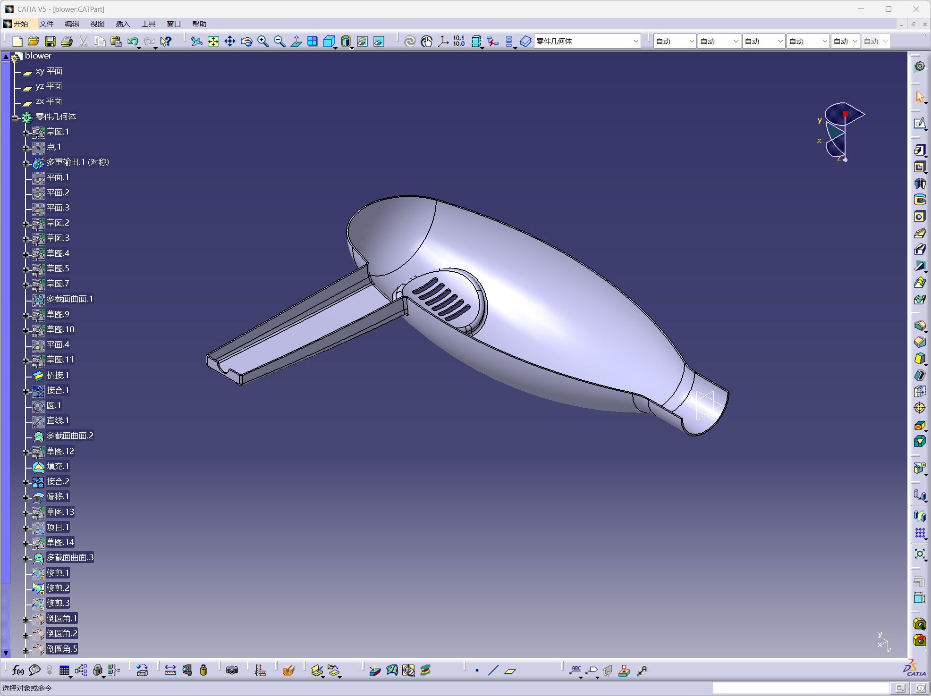This screenshot has width=931, height=696.
Task: Open the first 自动 color dropdown
Action: (675, 42)
